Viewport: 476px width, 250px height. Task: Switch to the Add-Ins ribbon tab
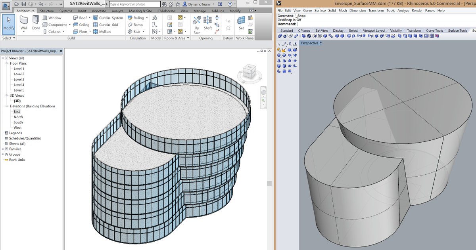click(x=217, y=11)
